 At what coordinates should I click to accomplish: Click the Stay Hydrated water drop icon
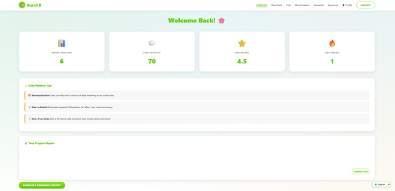29,107
